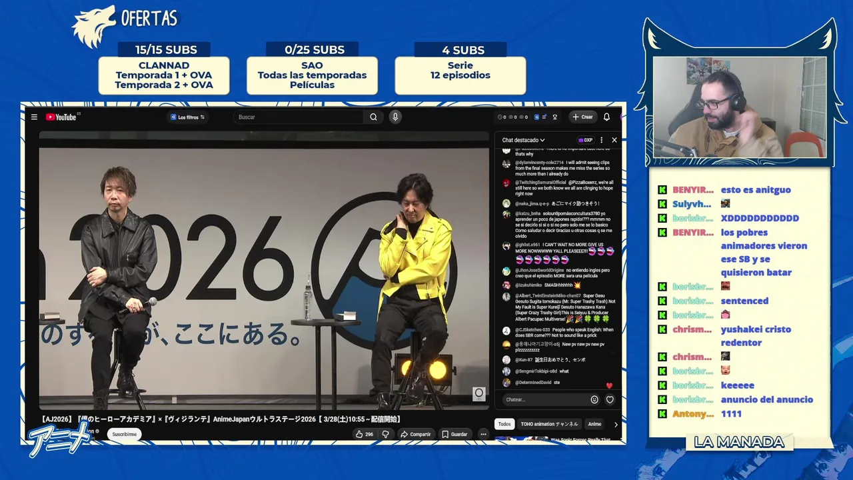
Task: Click the 15/15 SUBS label
Action: (166, 50)
